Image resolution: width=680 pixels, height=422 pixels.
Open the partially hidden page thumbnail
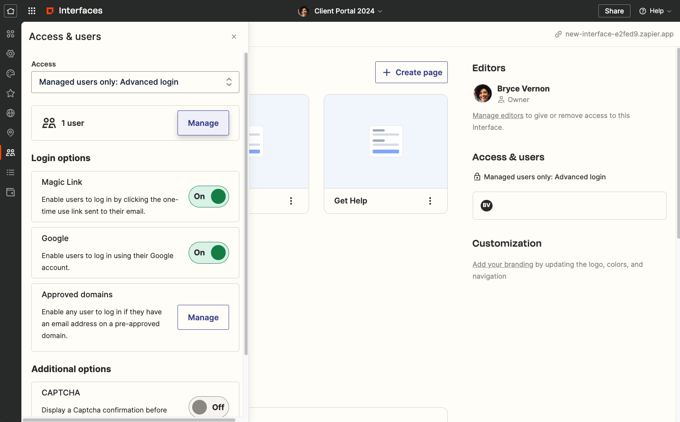279,141
